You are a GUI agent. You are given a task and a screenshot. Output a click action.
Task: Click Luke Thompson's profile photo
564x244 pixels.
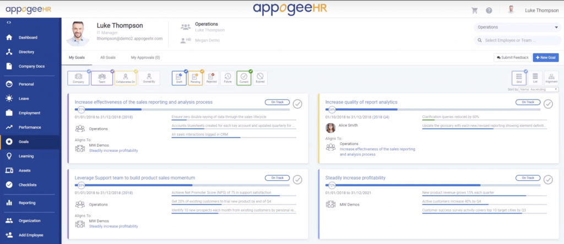click(78, 34)
